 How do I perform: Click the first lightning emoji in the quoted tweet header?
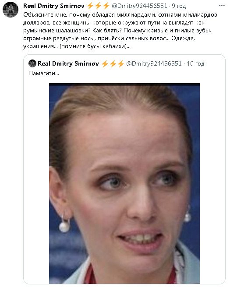(x=105, y=64)
